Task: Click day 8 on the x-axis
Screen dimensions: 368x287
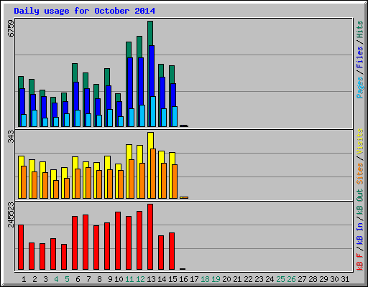Action: pyautogui.click(x=99, y=279)
